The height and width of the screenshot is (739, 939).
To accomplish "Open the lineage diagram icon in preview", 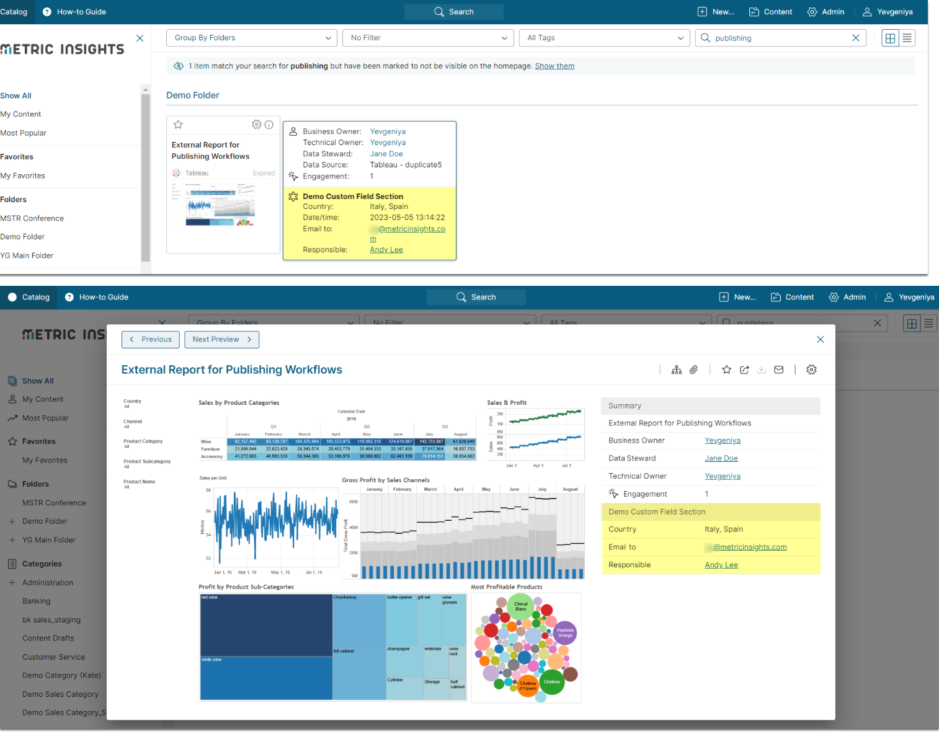I will pos(677,370).
